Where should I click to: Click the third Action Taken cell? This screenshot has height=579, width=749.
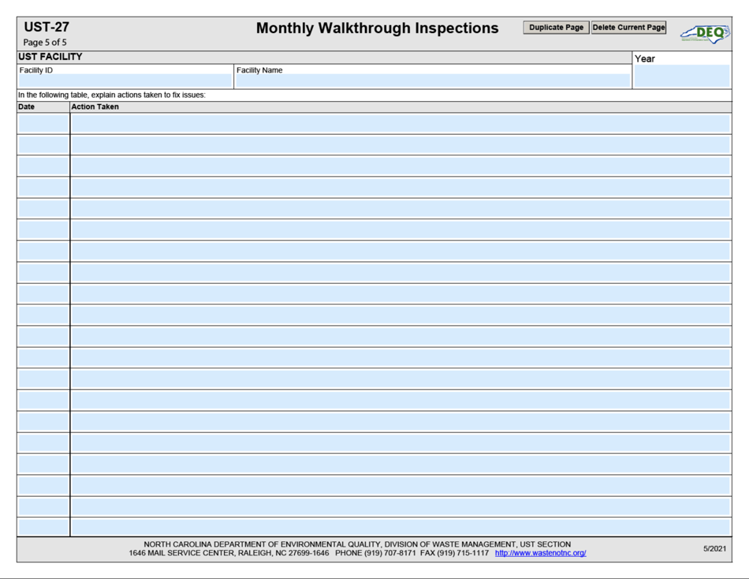[394, 166]
